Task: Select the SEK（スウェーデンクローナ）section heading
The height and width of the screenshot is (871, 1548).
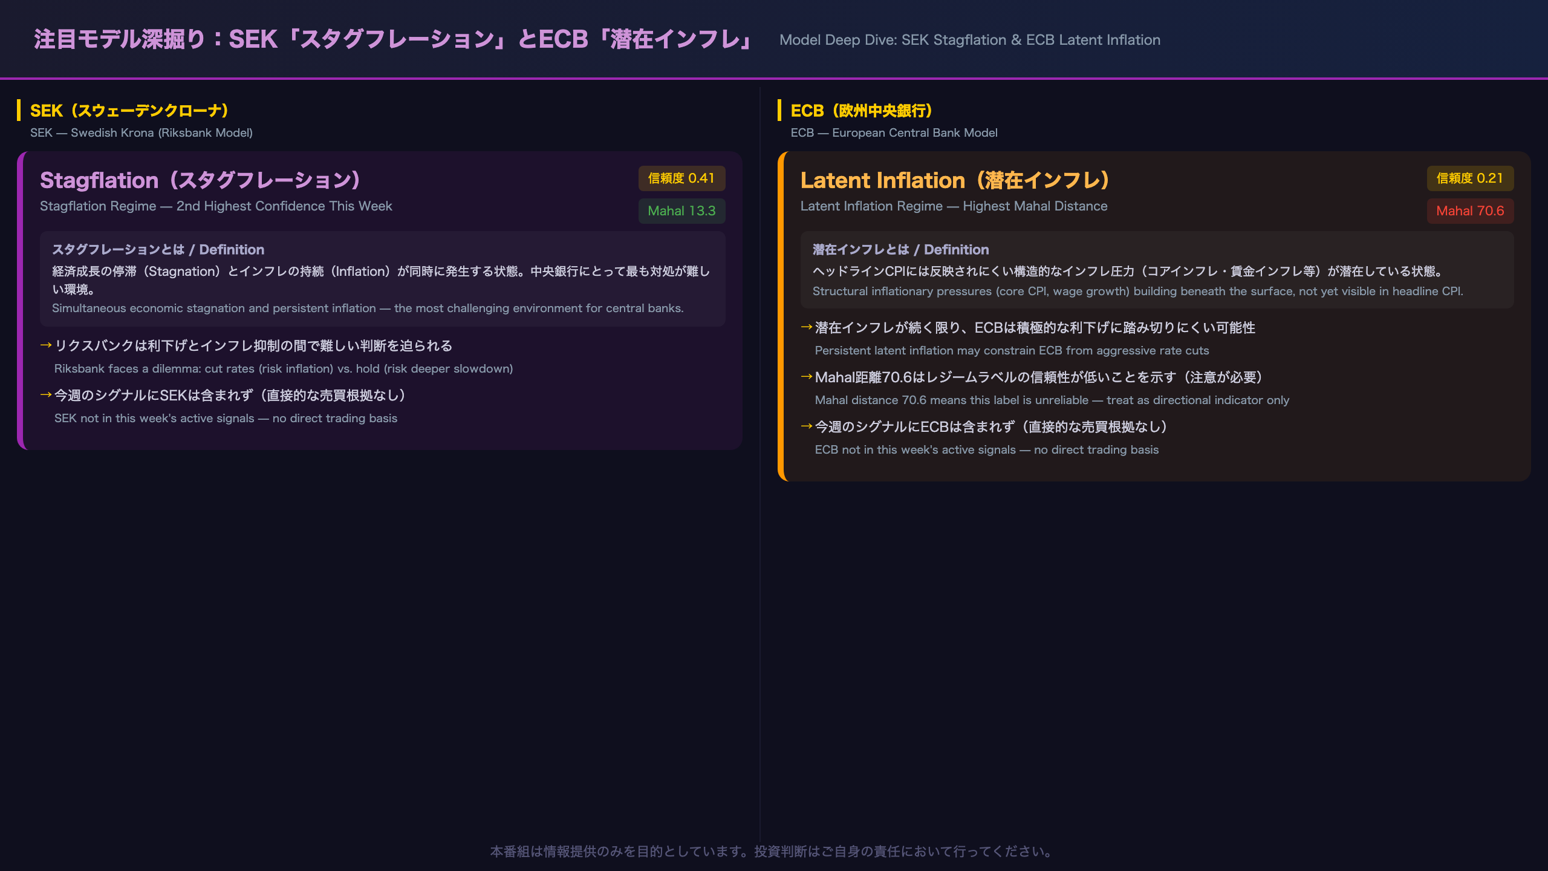Action: coord(130,111)
